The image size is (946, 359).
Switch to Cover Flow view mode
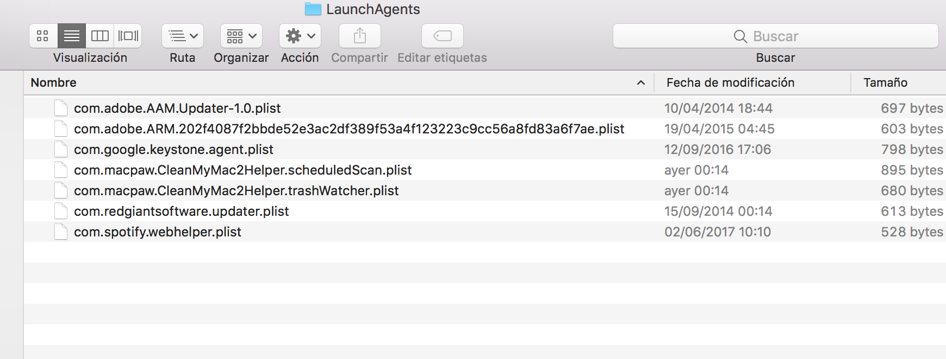[128, 36]
